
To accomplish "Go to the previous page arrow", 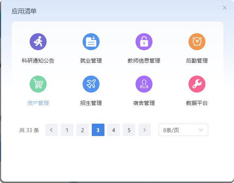I will 52,130.
